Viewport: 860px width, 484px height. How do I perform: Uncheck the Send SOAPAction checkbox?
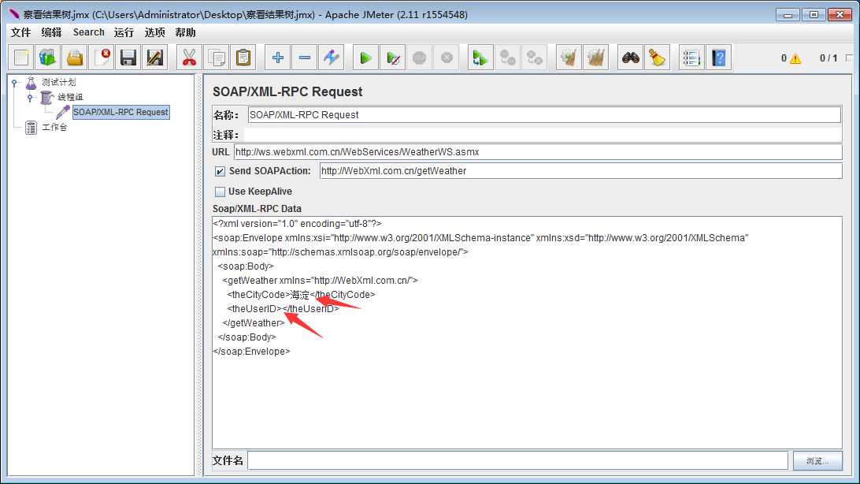tap(220, 171)
